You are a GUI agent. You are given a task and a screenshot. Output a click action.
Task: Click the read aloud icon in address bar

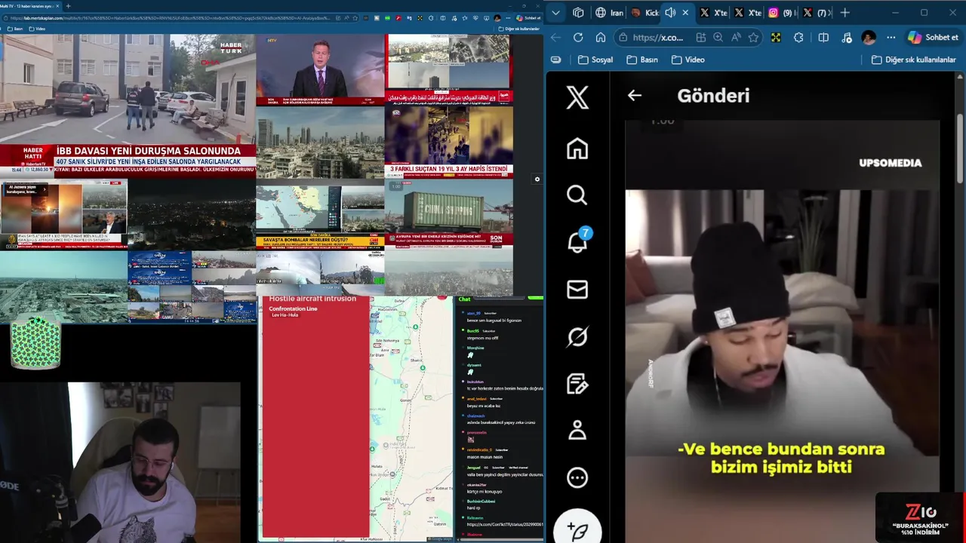tap(736, 37)
